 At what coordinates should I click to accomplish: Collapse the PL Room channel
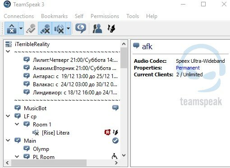tap(17, 157)
